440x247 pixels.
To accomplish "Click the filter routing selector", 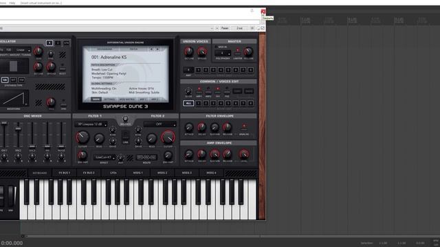I will [146, 157].
